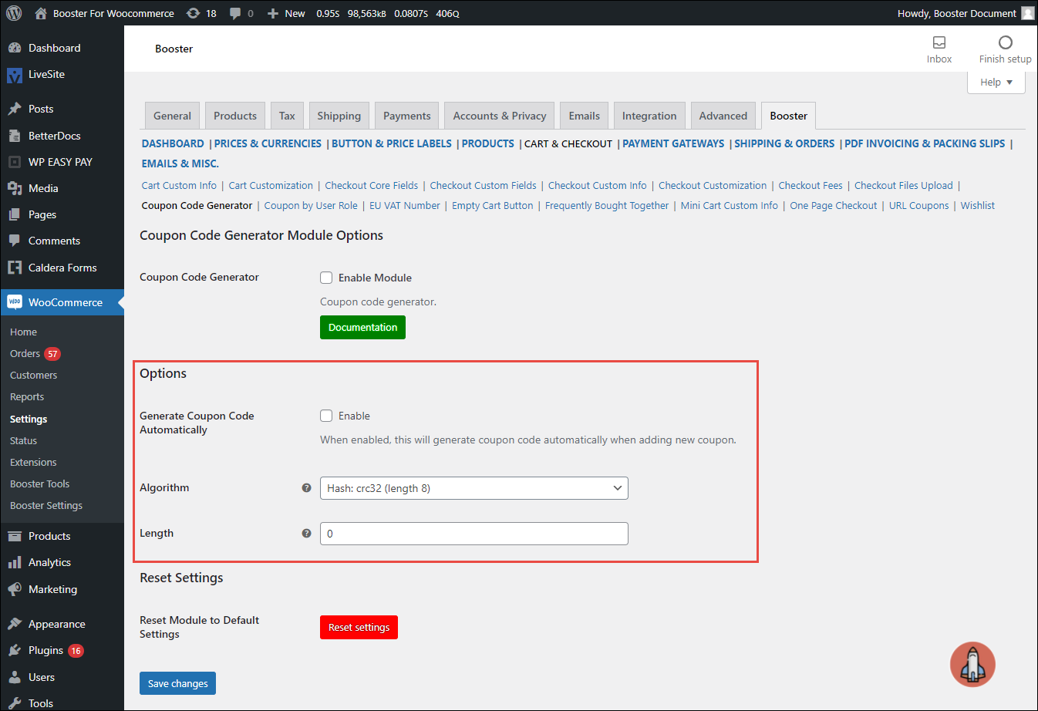Open the Advanced tab
The height and width of the screenshot is (711, 1038).
(x=723, y=116)
